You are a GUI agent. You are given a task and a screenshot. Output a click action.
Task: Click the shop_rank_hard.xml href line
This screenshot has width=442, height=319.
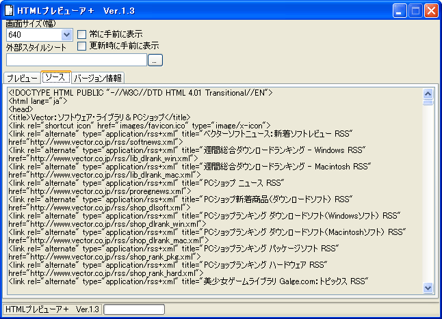coord(106,273)
